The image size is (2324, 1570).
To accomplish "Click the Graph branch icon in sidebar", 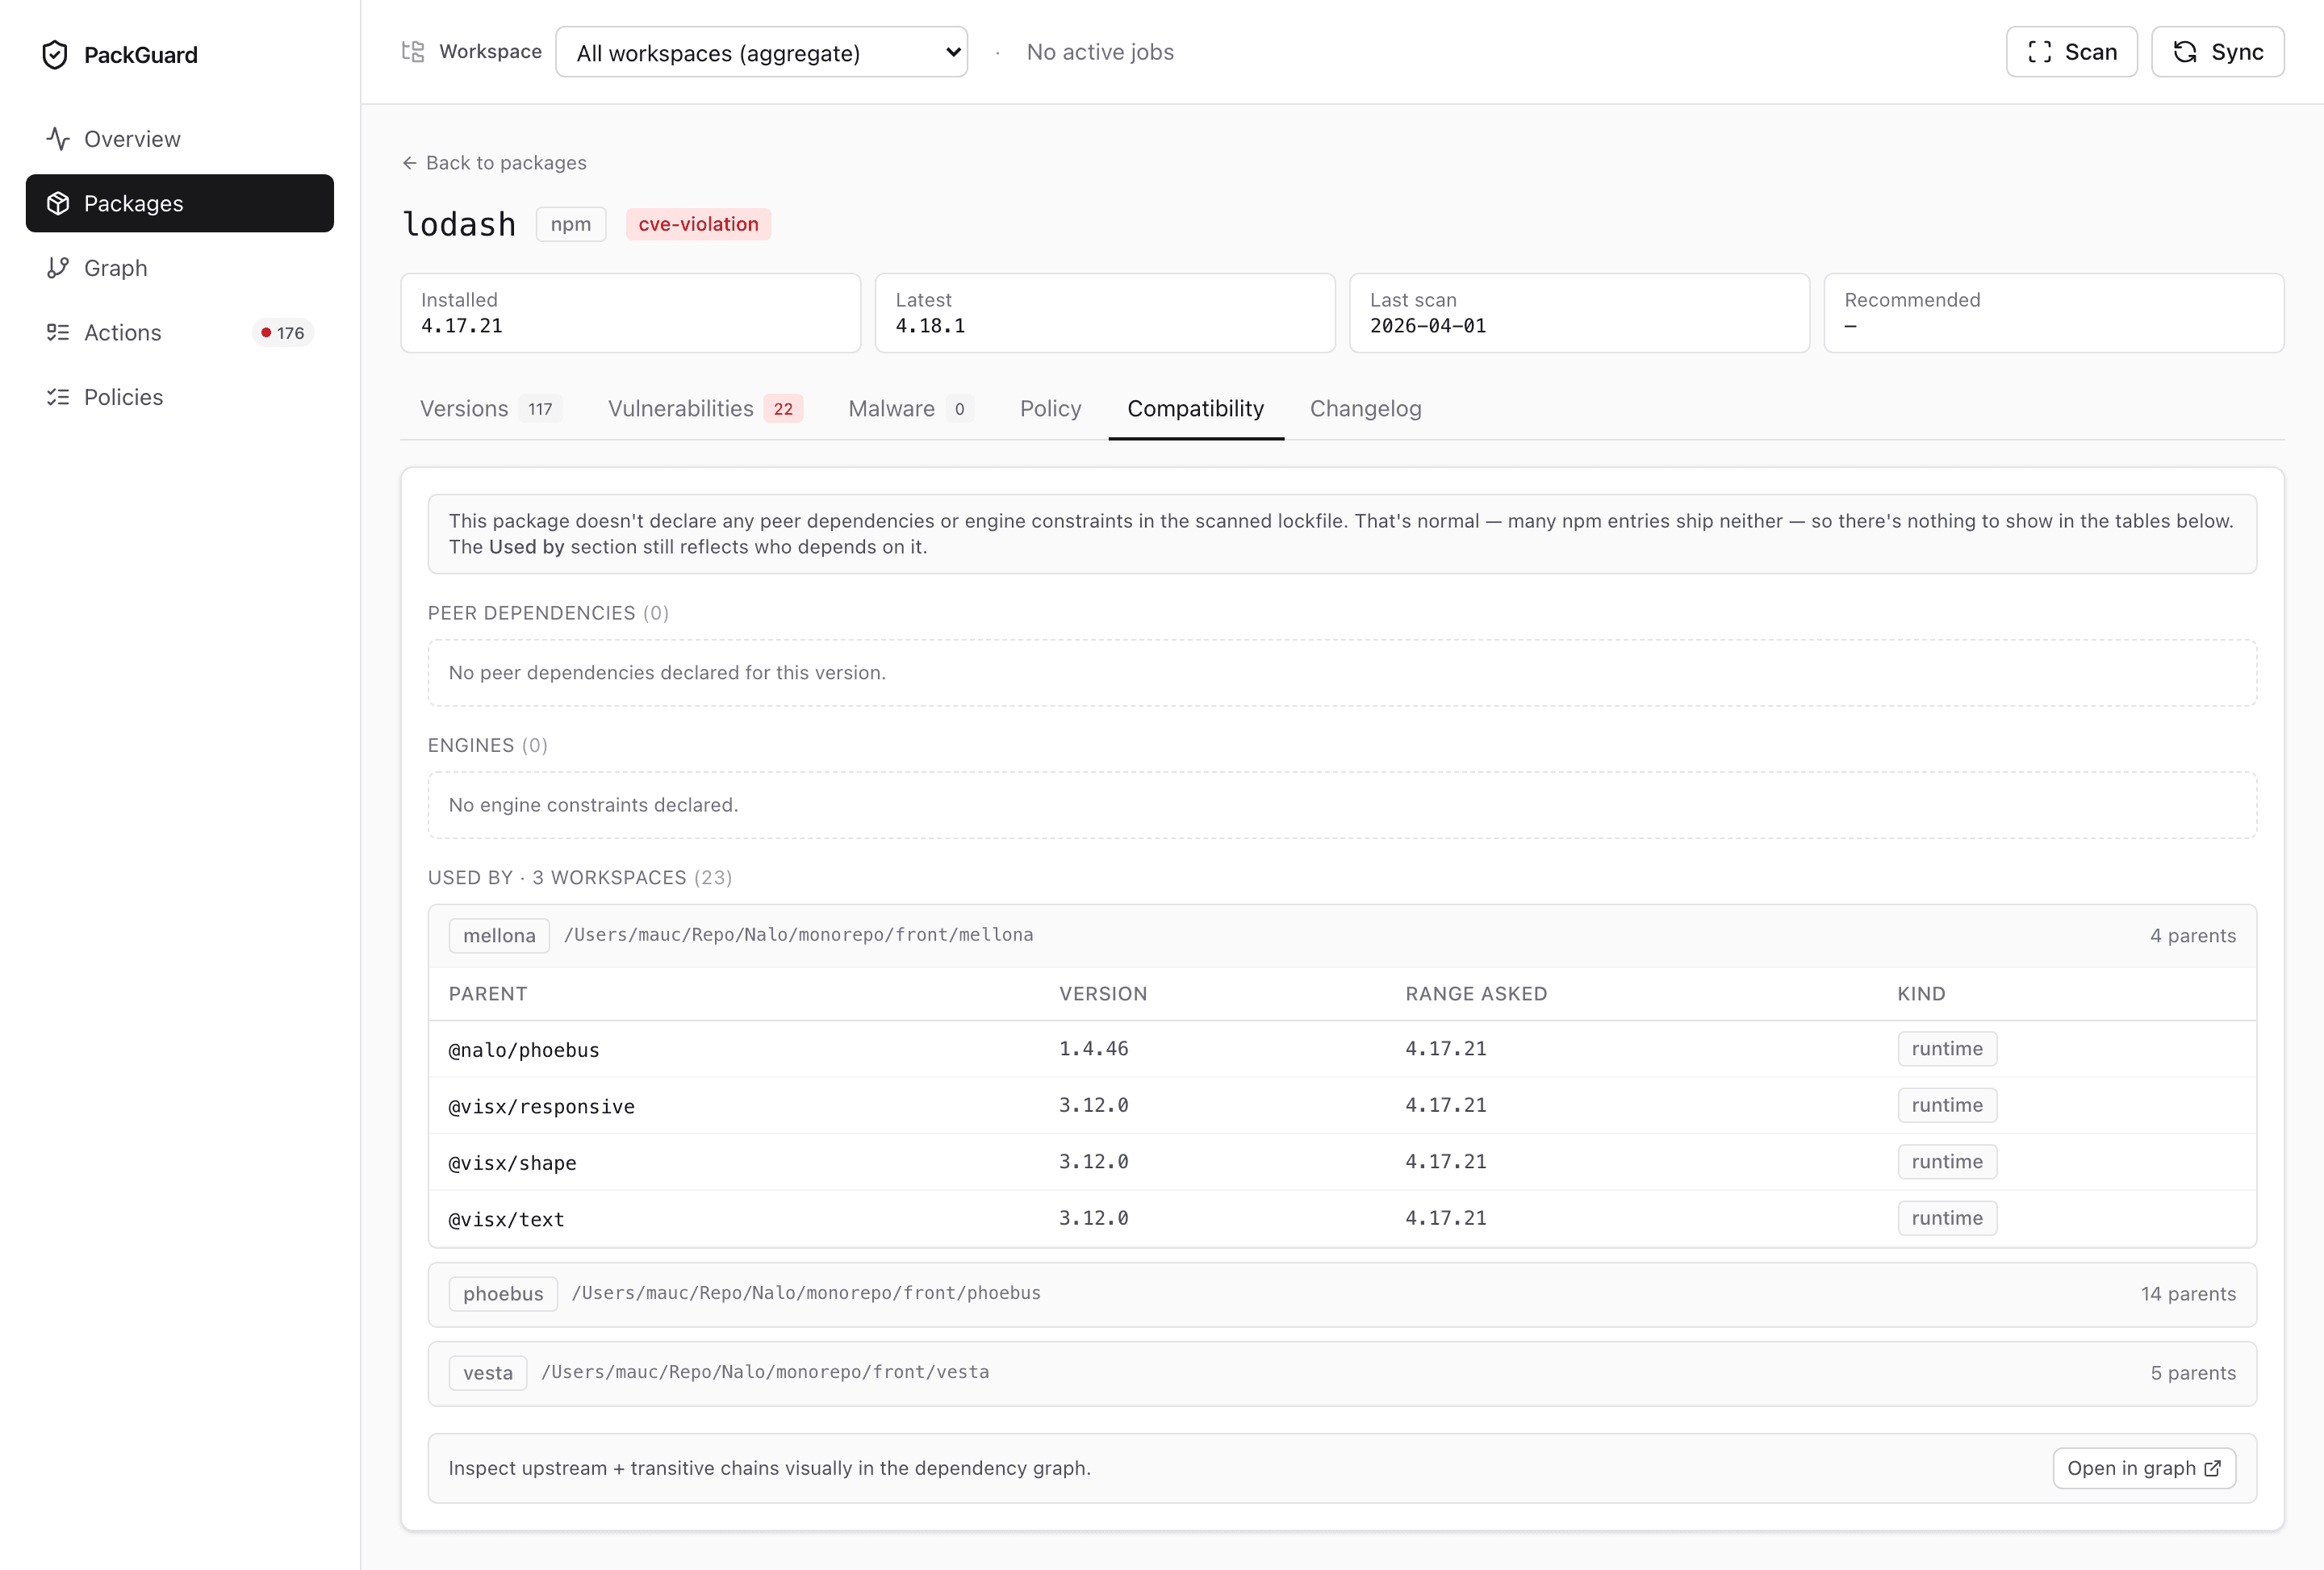I will click(x=58, y=268).
